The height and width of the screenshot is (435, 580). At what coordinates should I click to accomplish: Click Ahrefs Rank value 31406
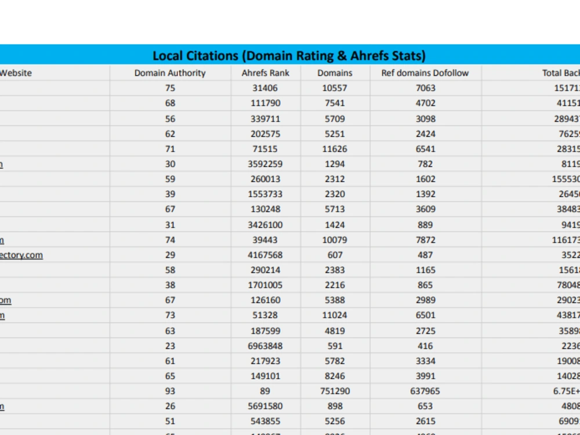click(265, 88)
